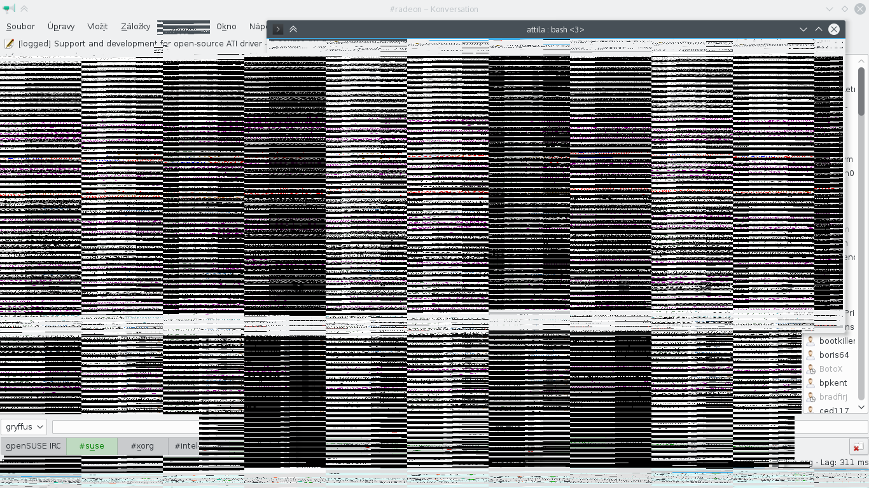Minimize the bash terminal window
The image size is (869, 488).
[x=803, y=29]
